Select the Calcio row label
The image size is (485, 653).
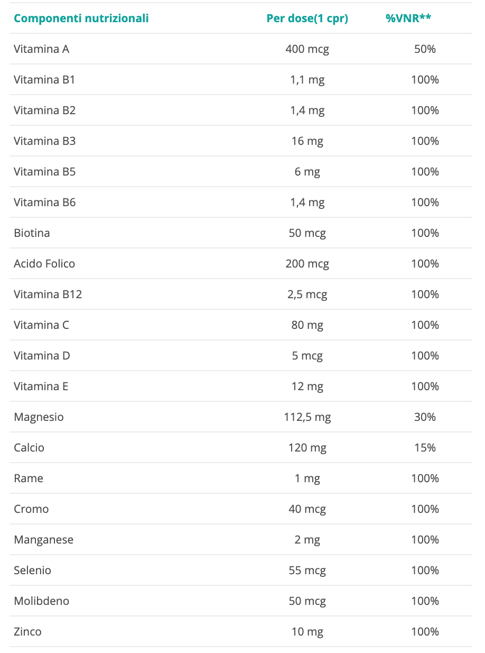[x=29, y=448]
